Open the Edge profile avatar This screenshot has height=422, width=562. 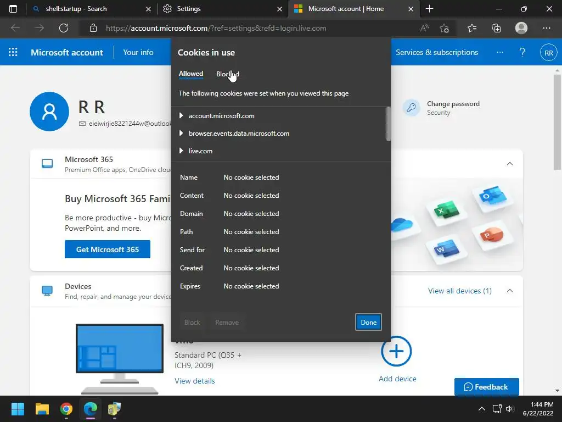click(521, 28)
